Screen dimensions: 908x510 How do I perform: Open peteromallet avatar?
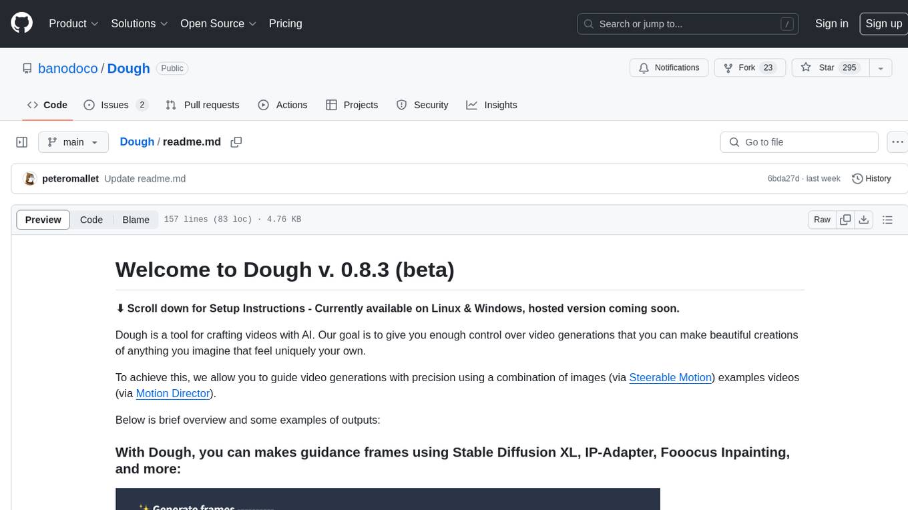tap(29, 179)
